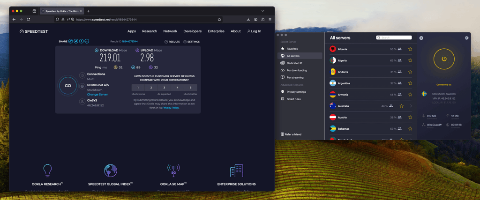The image size is (480, 200).
Task: Click the Connections multi icon in Speedtest
Action: click(82, 75)
